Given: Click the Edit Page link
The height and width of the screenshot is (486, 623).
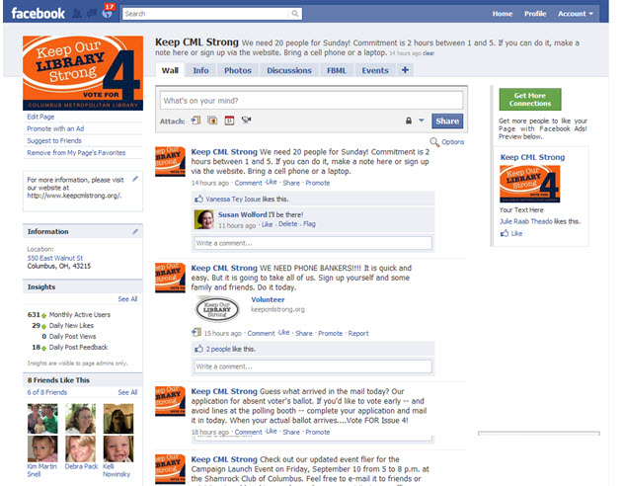Looking at the screenshot, I should [40, 117].
